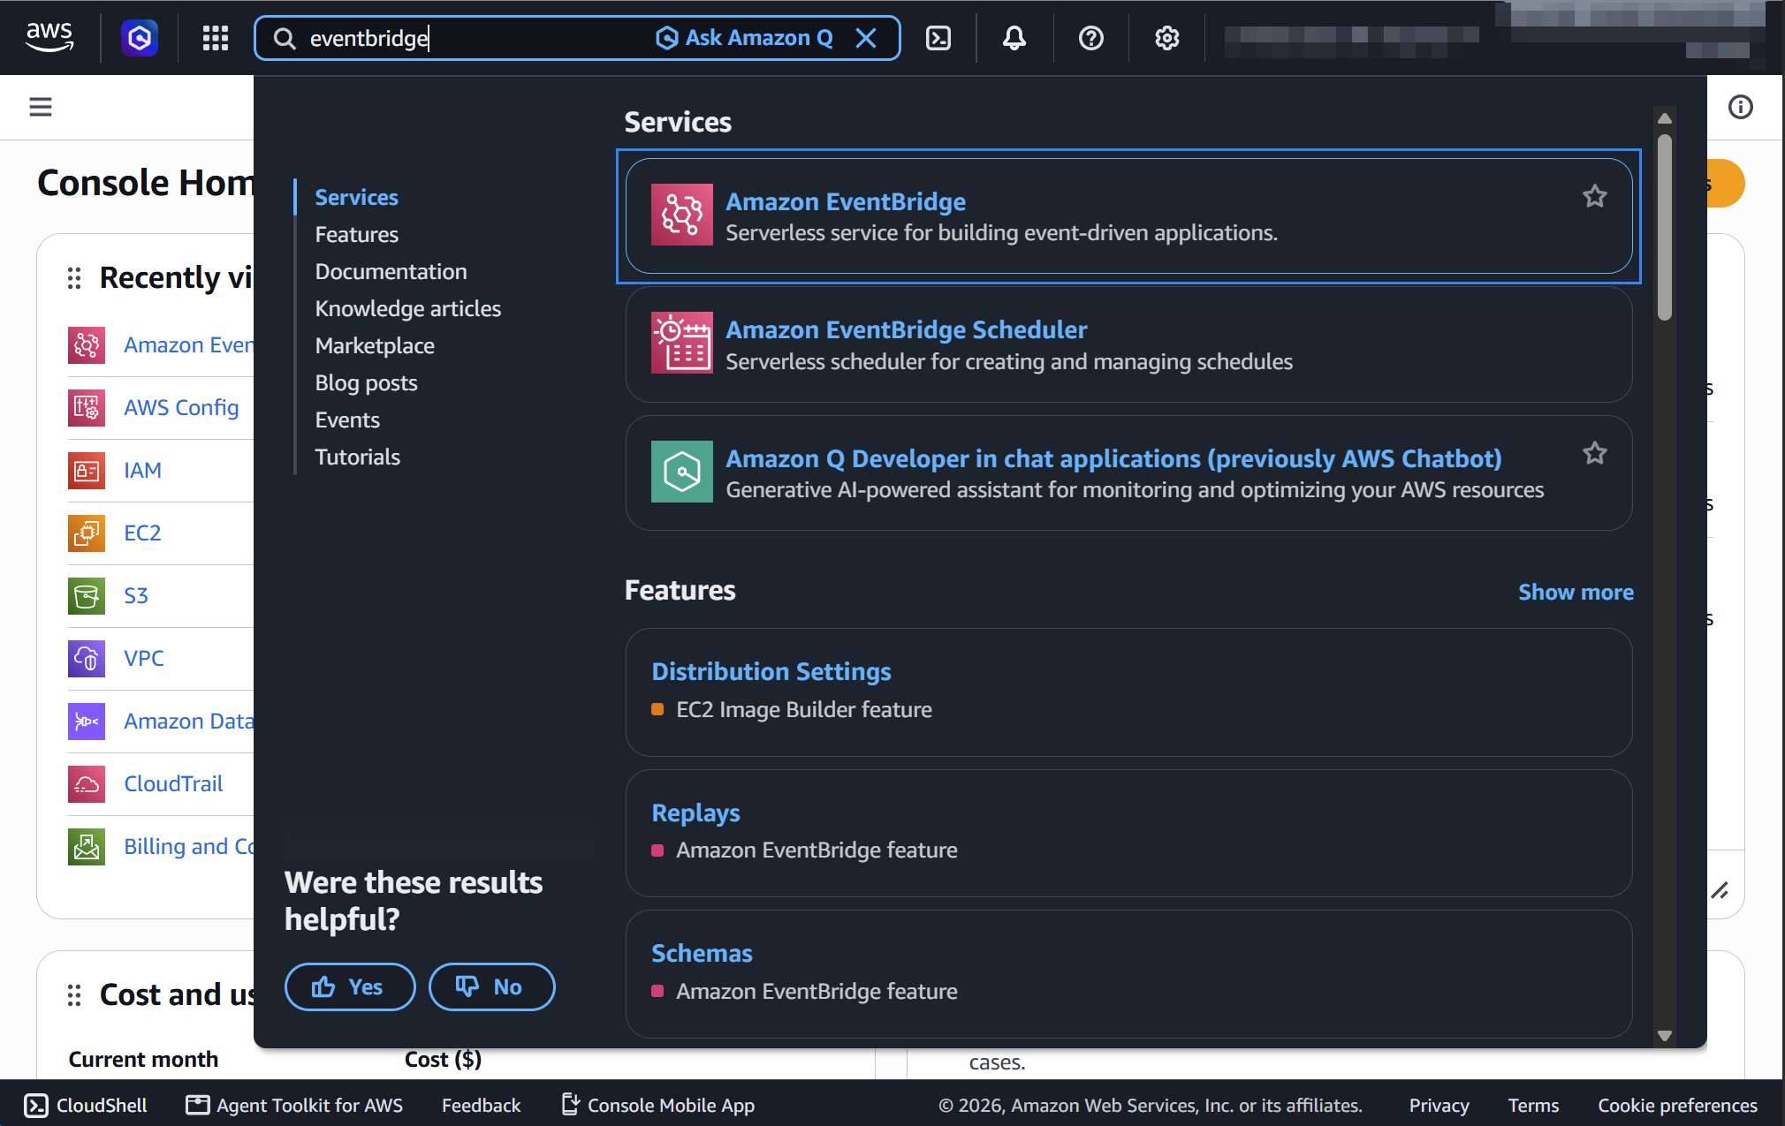Clear the search with the X icon

click(866, 38)
